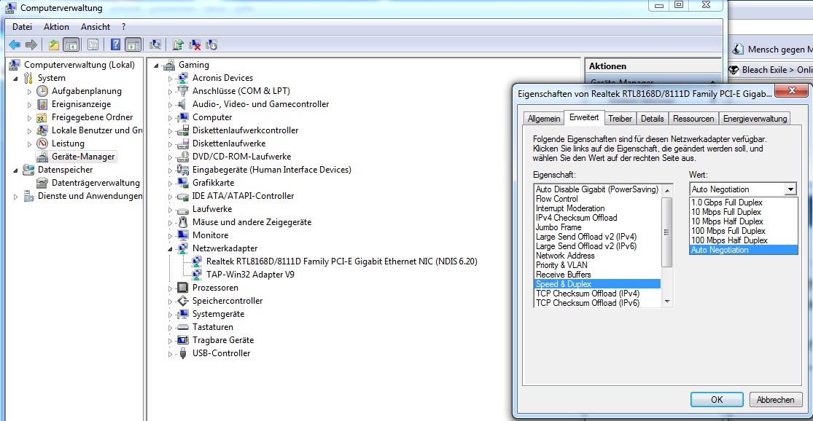Image resolution: width=813 pixels, height=421 pixels.
Task: Open the Properties toolbar icon
Action: point(93,45)
